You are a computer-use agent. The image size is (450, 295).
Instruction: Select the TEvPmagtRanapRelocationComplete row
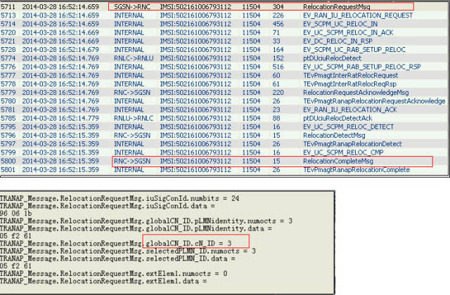[224, 170]
